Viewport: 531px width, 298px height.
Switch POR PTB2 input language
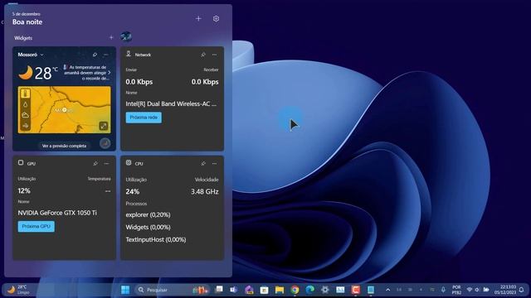point(456,290)
